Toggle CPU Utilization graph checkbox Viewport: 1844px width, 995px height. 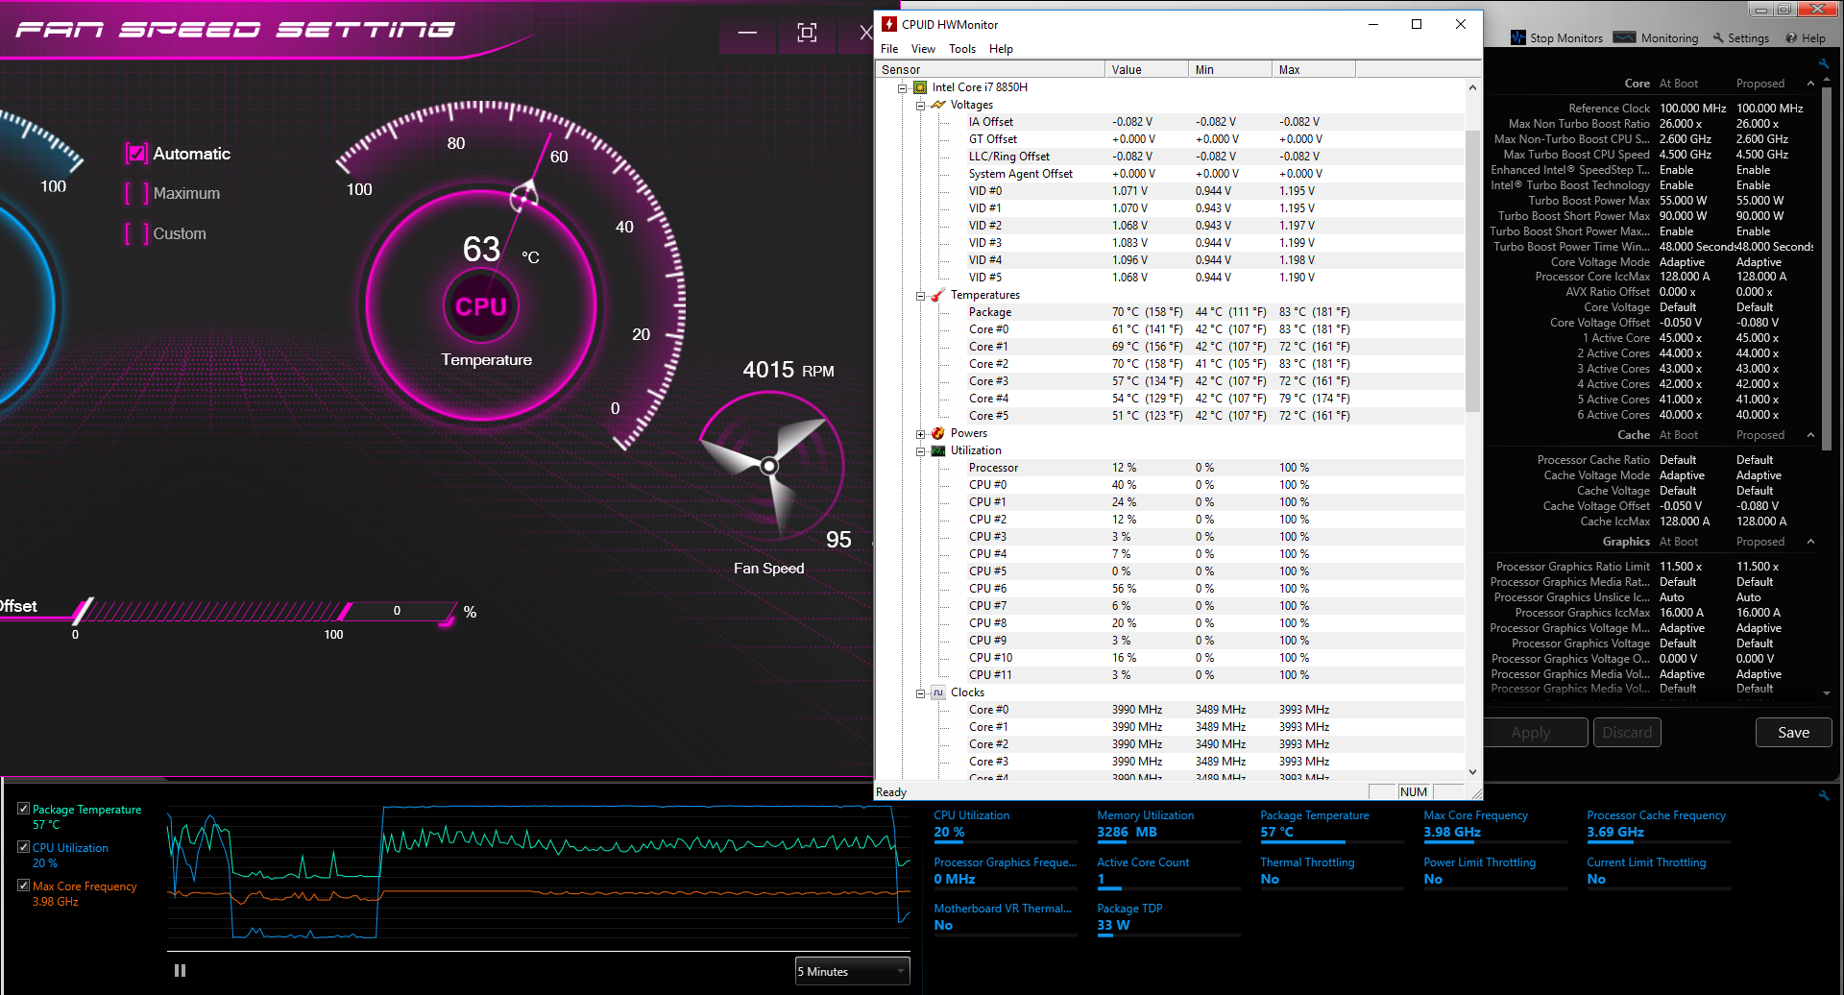tap(23, 847)
